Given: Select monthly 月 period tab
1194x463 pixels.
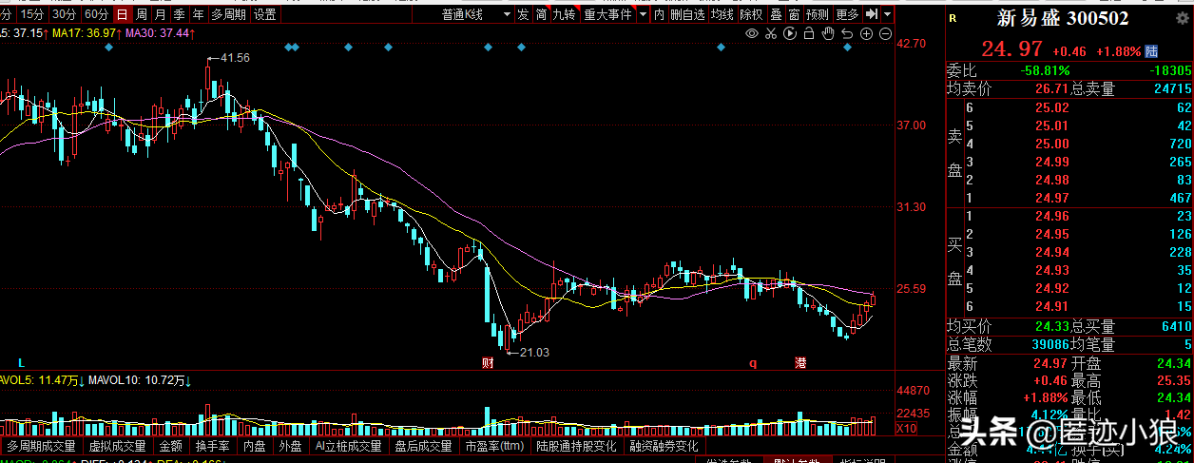Looking at the screenshot, I should point(161,14).
